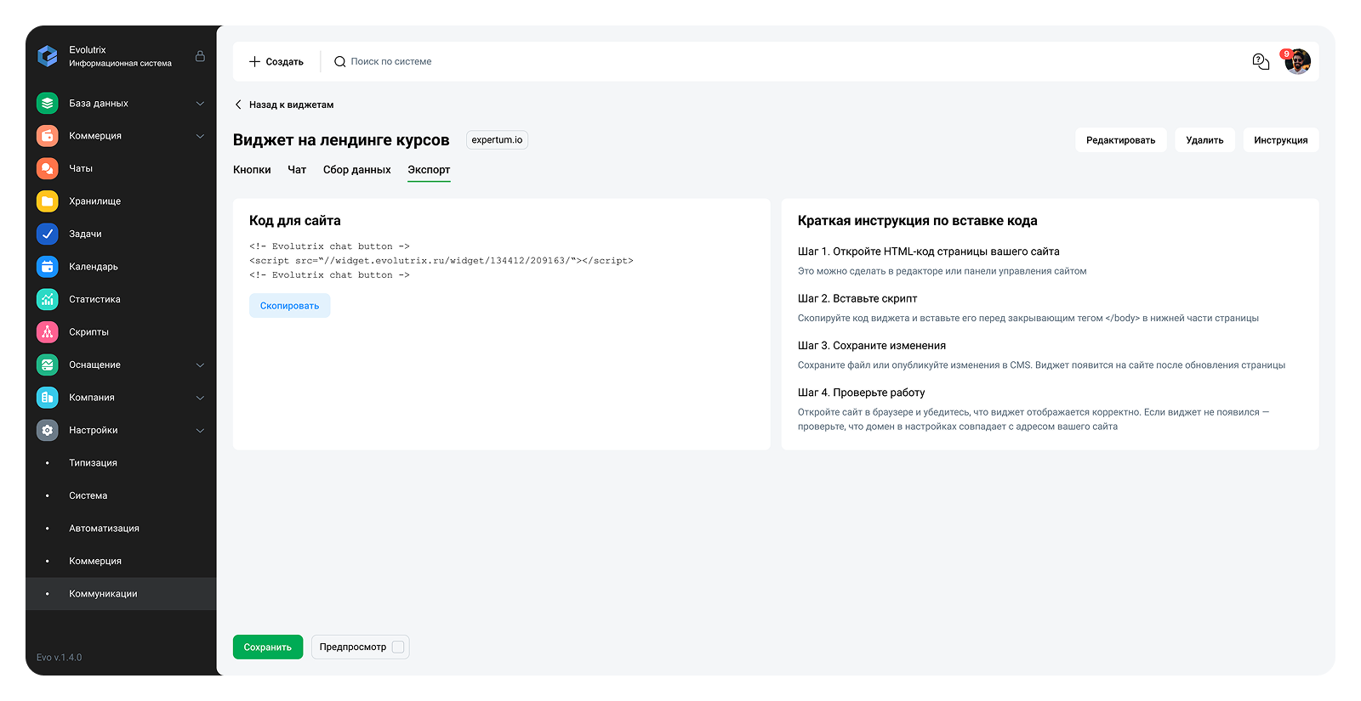The image size is (1361, 701).
Task: Open the user profile avatar
Action: click(1297, 61)
